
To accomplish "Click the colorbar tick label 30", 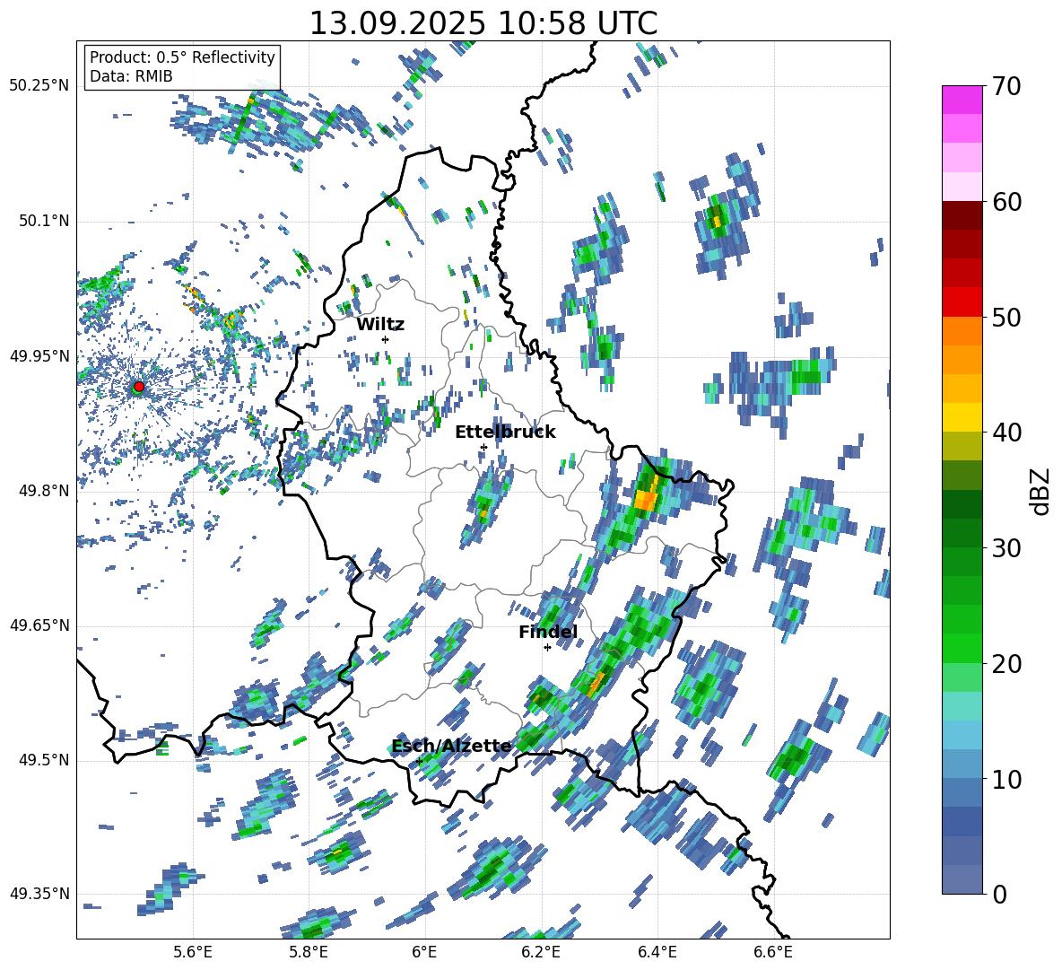I will 1006,548.
